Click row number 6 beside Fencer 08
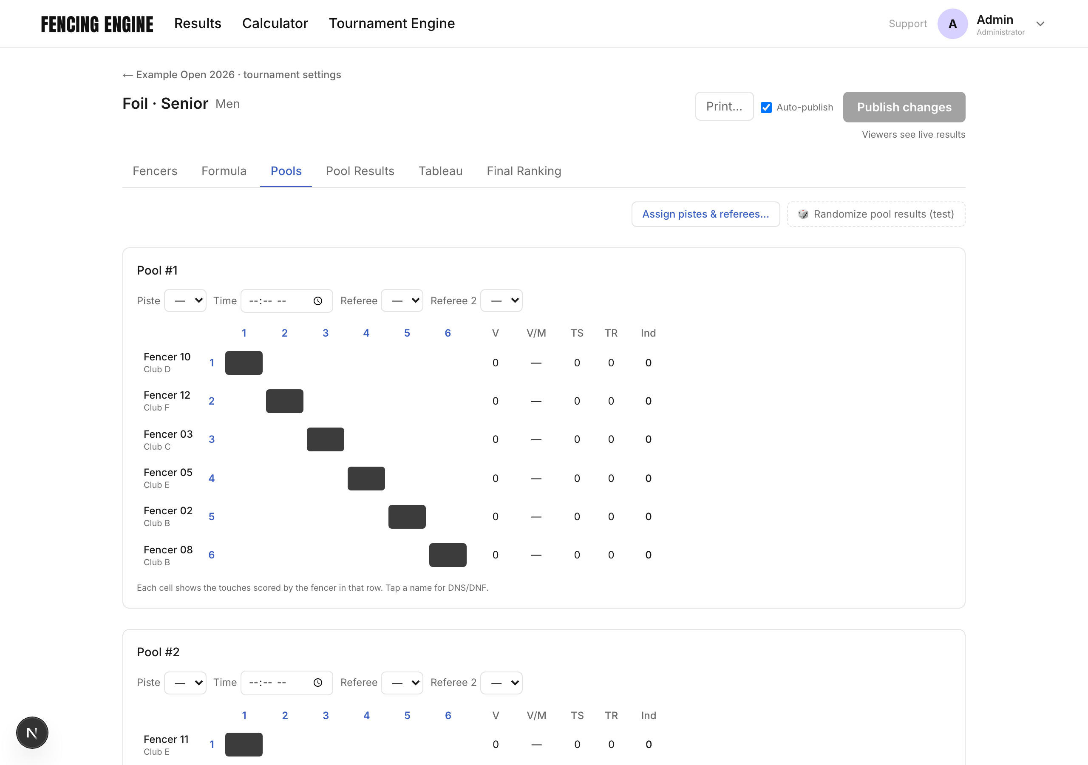Screen dimensions: 1088x765 [212, 555]
